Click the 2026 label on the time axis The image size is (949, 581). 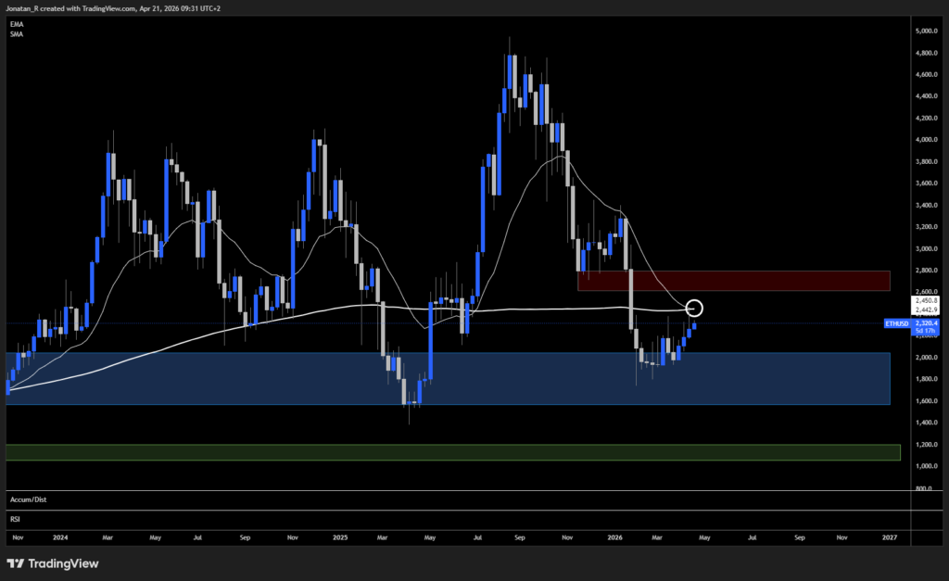[x=614, y=537]
